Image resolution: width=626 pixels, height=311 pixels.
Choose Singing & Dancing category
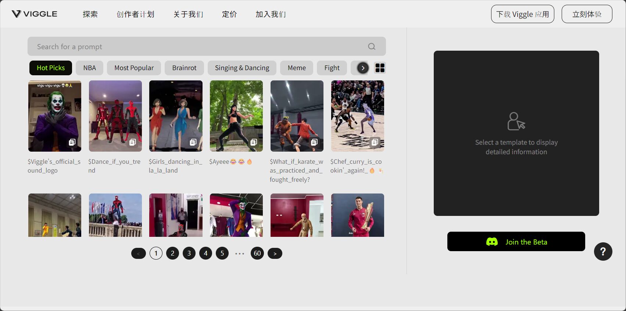pos(242,68)
